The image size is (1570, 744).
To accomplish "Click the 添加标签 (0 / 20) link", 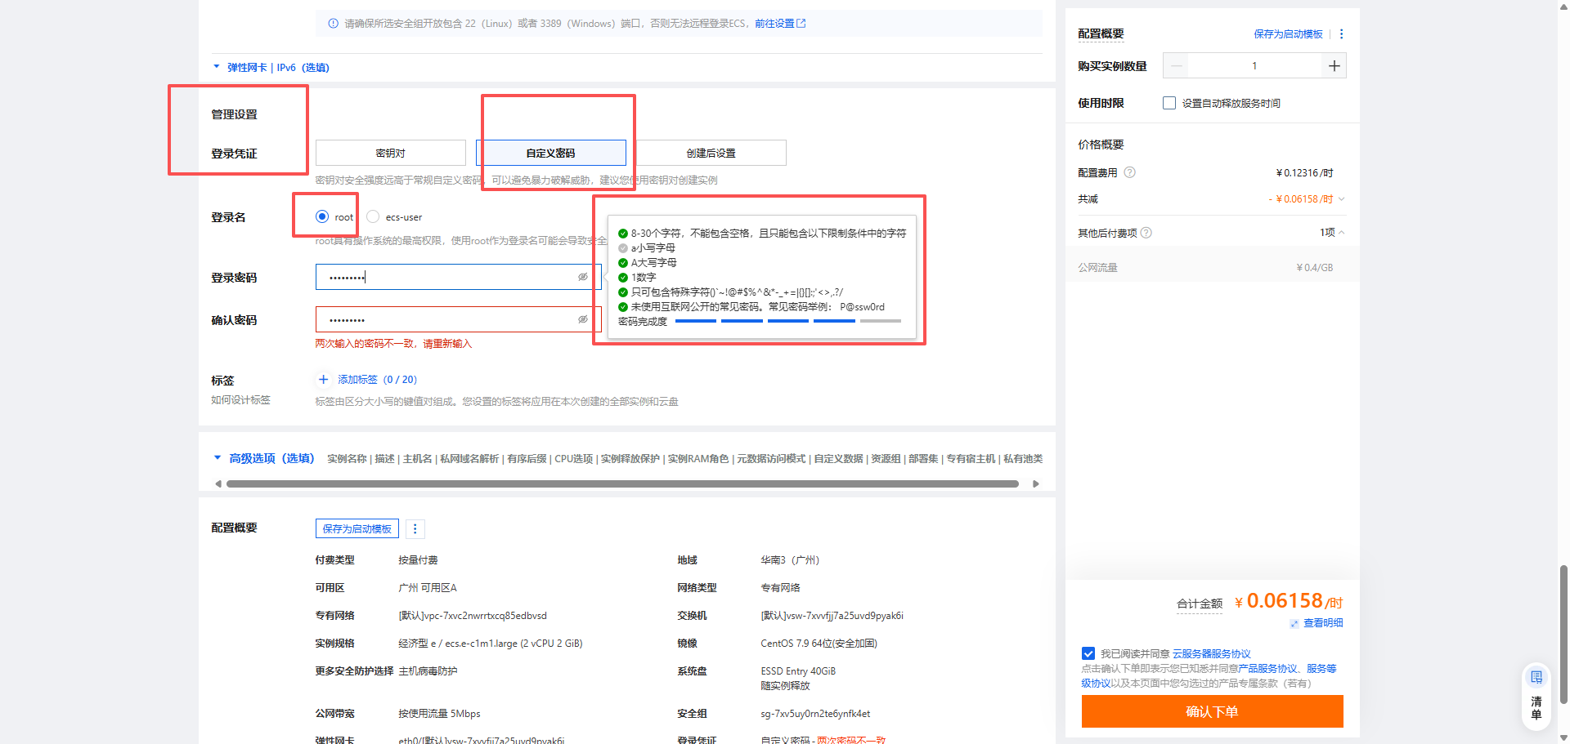I will [378, 380].
